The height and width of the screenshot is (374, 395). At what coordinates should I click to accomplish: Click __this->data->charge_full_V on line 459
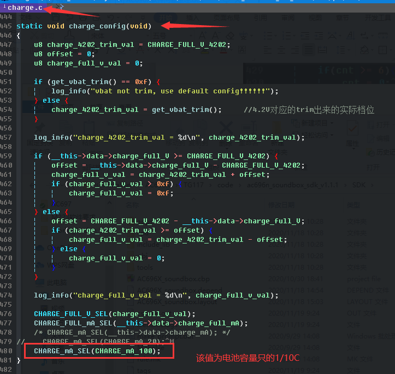tap(110, 156)
